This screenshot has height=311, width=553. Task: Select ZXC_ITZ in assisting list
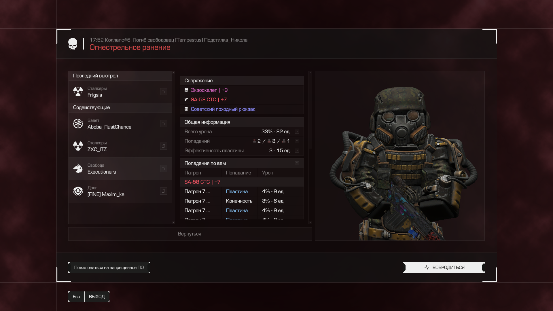(120, 146)
